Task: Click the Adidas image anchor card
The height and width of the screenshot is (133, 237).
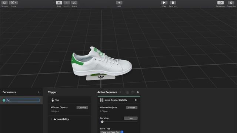Action: [101, 78]
